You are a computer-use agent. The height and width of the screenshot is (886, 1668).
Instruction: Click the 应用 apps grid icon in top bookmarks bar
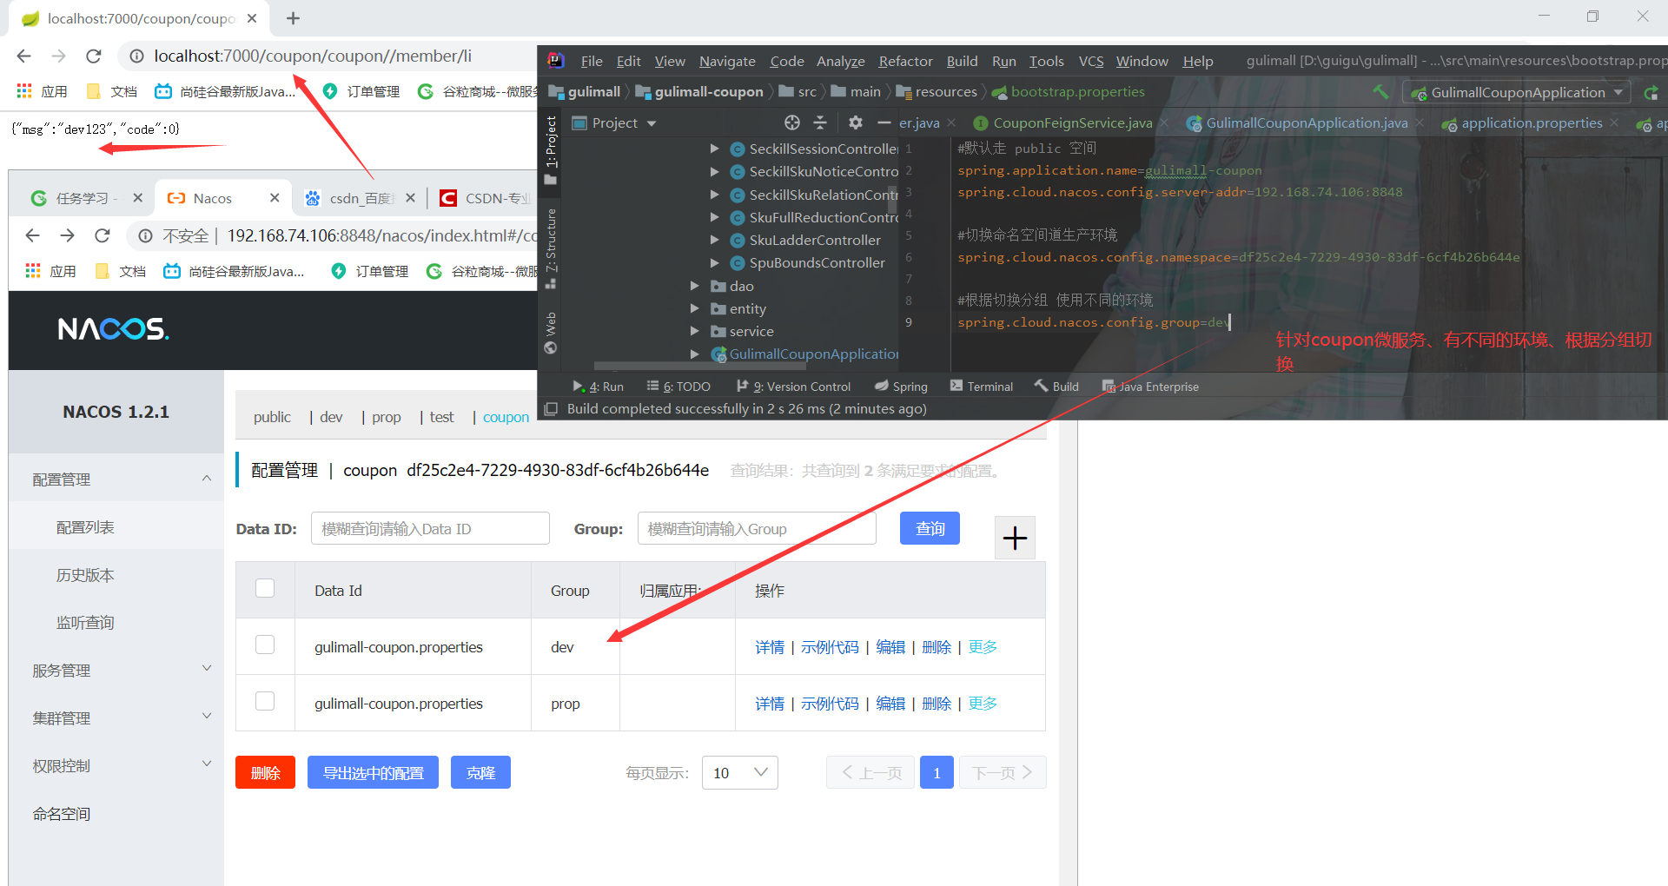click(x=24, y=91)
